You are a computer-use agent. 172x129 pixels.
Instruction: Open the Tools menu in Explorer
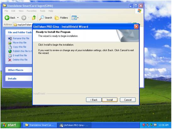(x=42, y=11)
